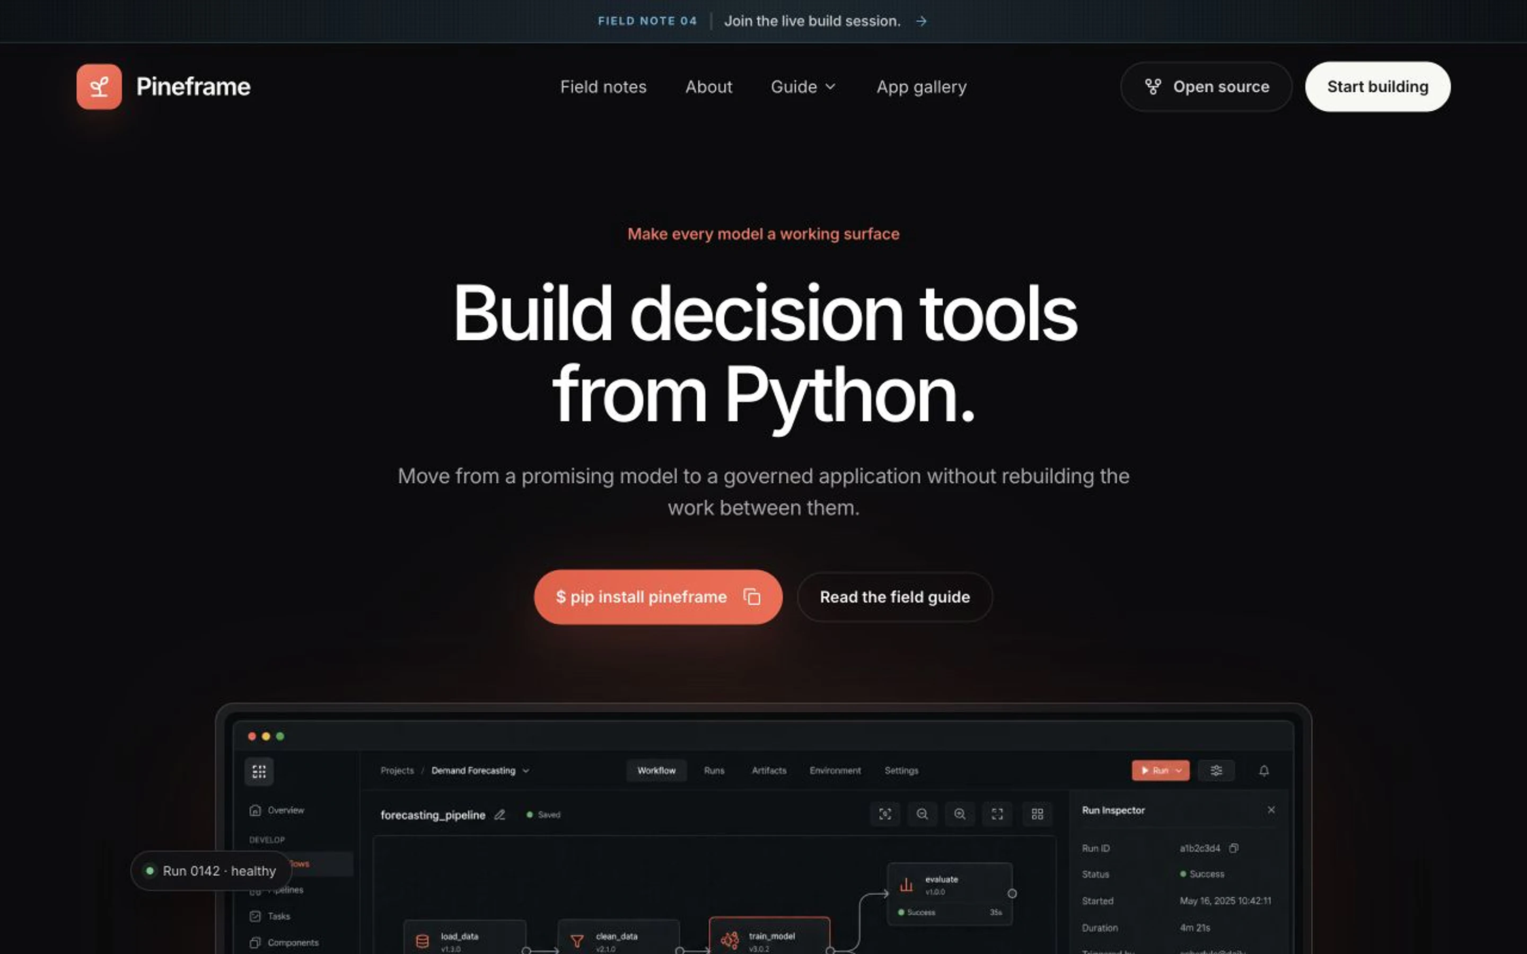Click the 'forecasting_pipeline' title

tap(433, 815)
